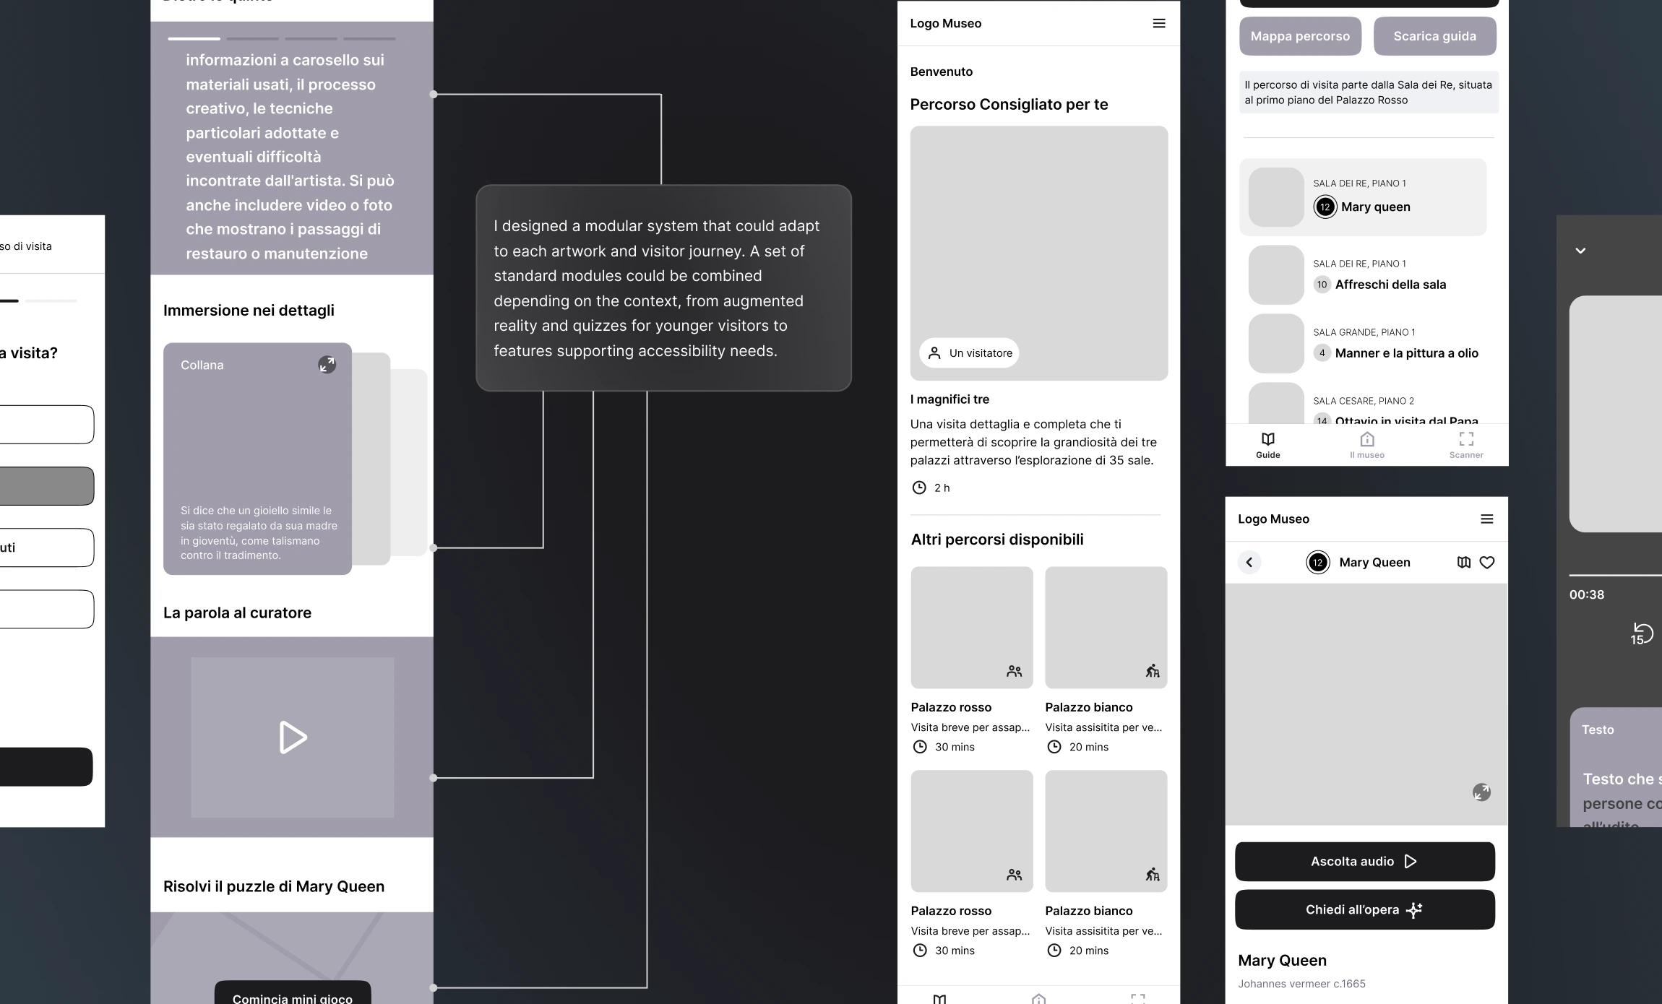Open the first Palazzo rosso card thumbnail

point(972,628)
